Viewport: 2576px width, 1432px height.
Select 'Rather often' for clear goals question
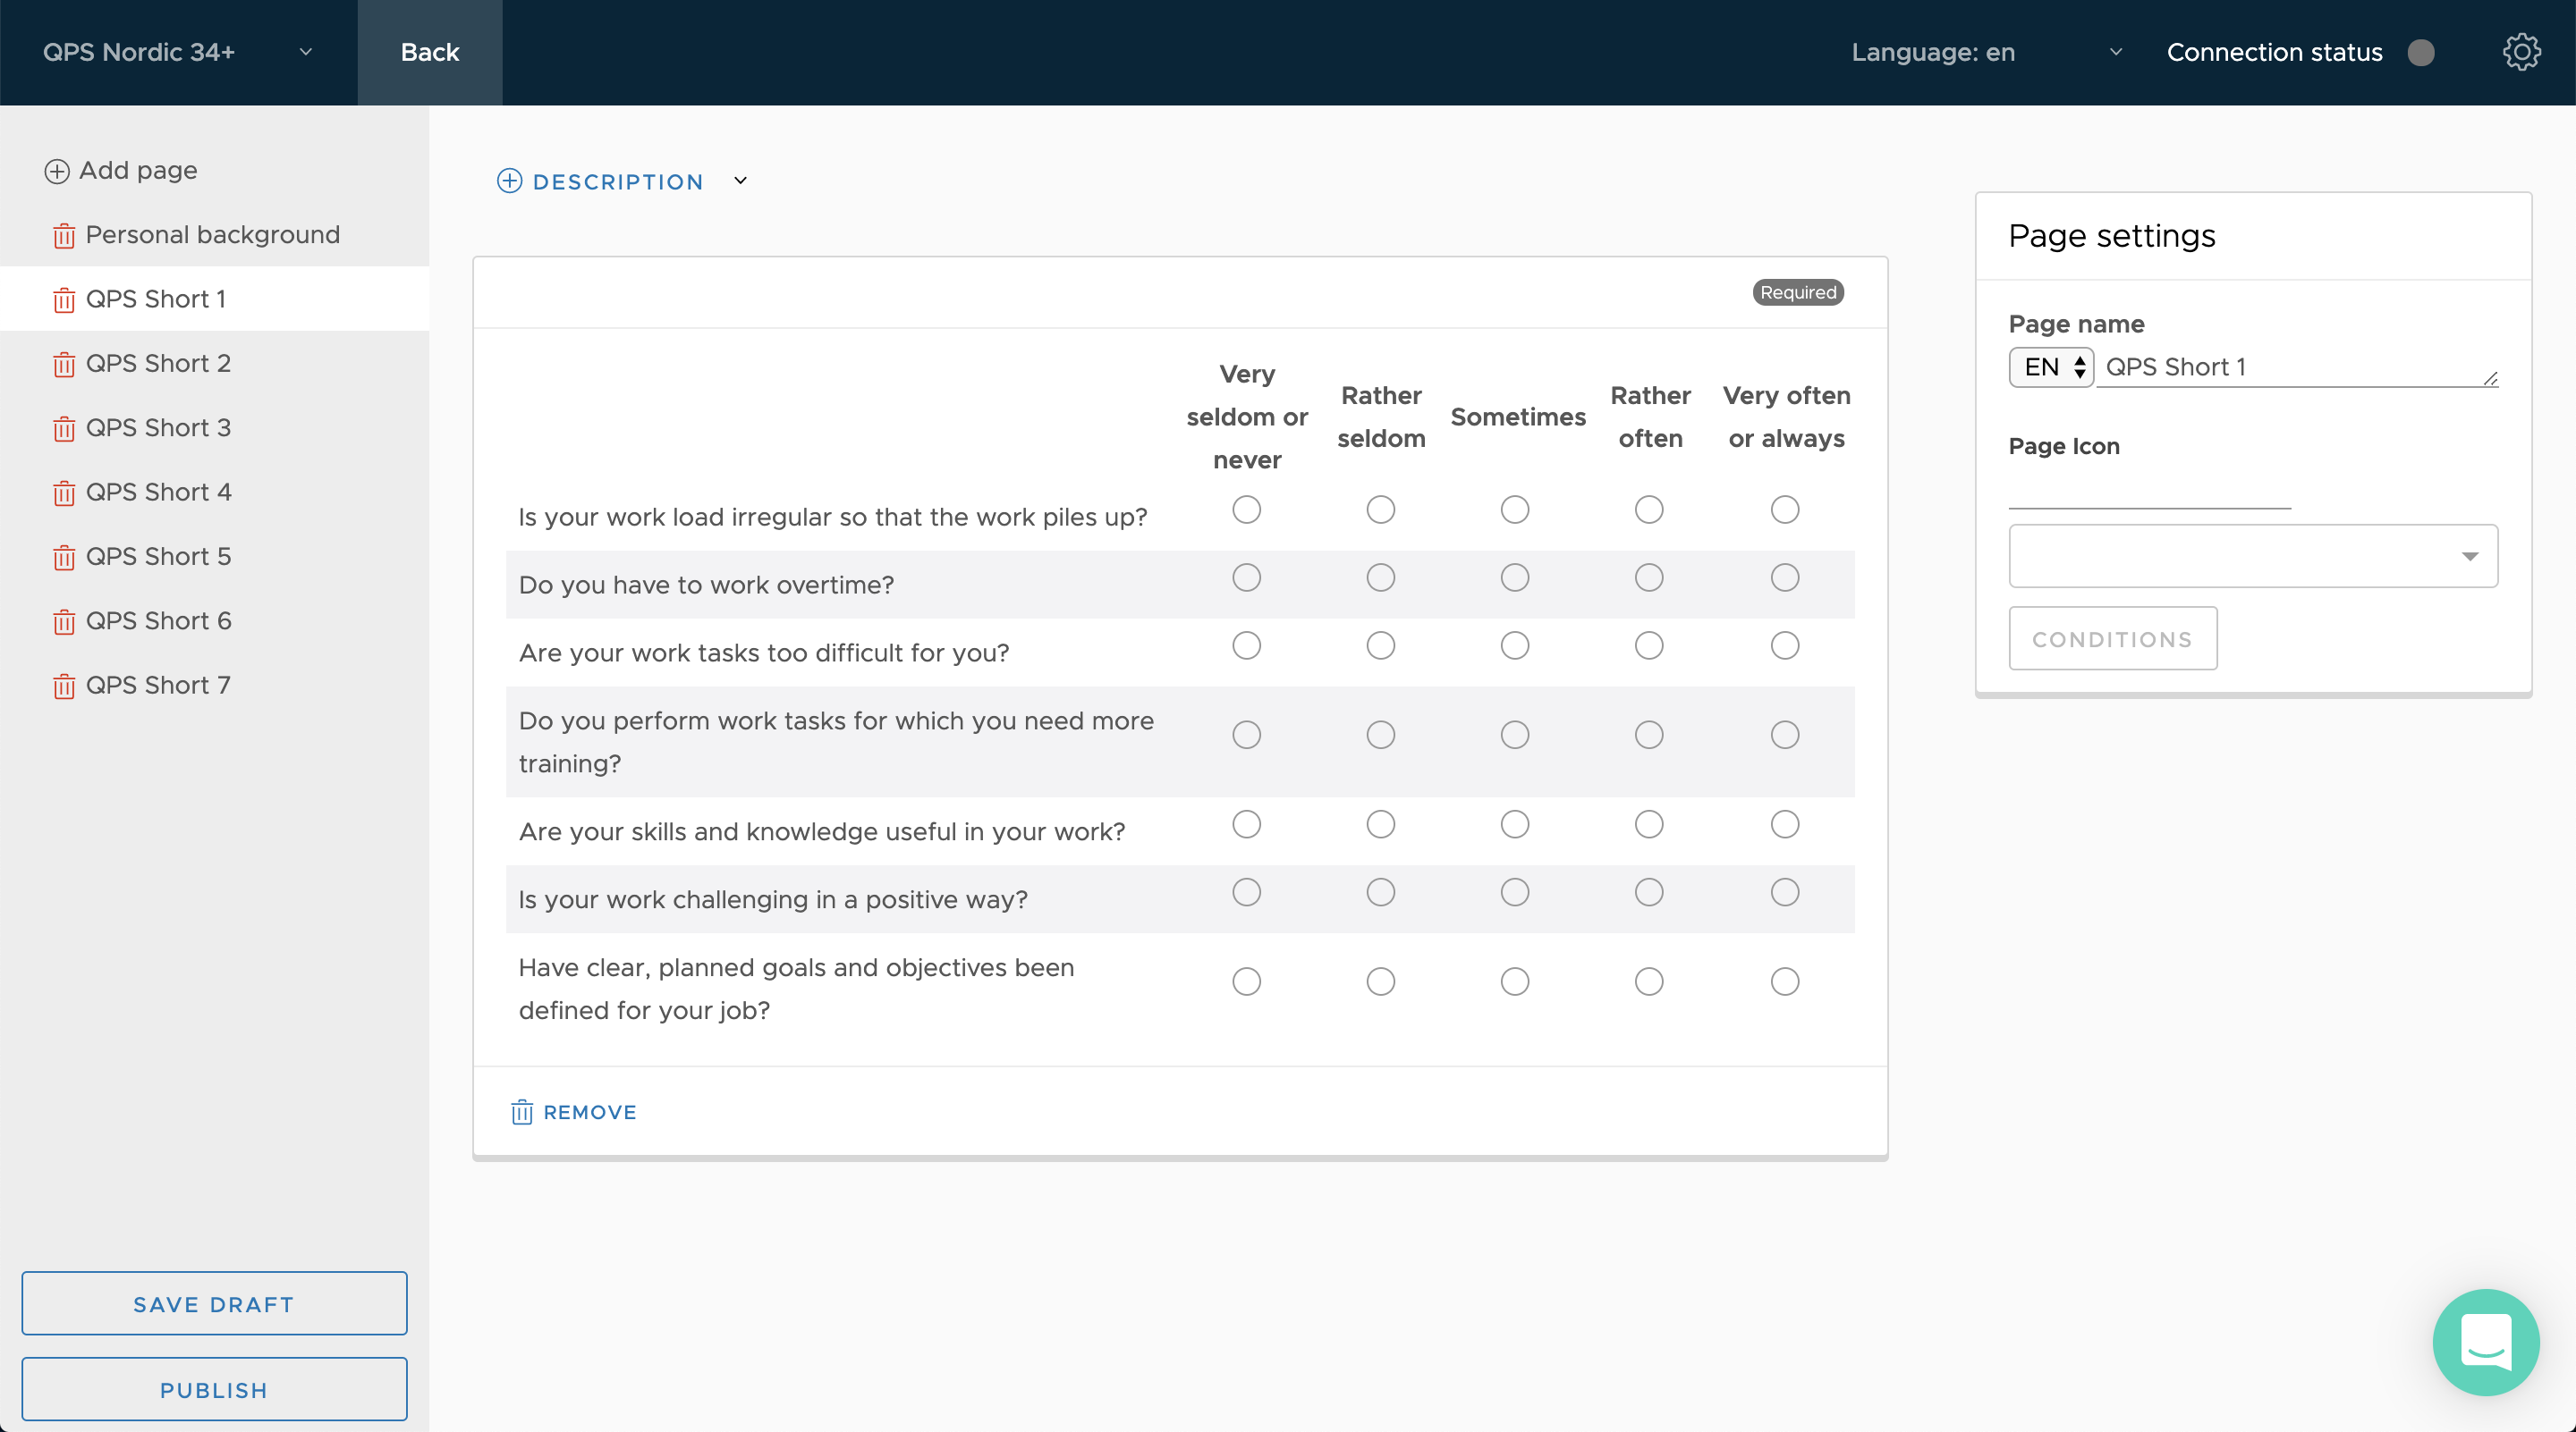[1648, 981]
